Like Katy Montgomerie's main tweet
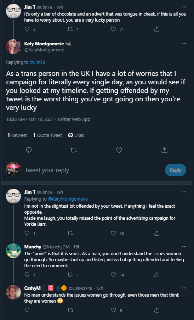The image size is (194, 320). [119, 150]
